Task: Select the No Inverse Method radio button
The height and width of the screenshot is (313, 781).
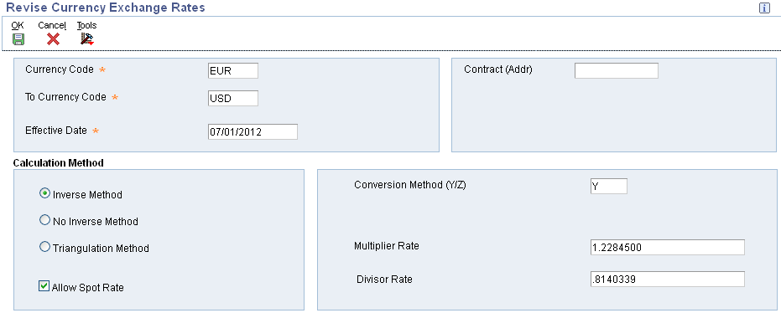Action: tap(44, 220)
